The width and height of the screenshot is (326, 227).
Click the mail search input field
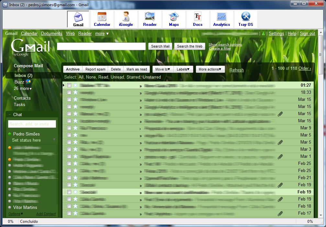pyautogui.click(x=101, y=46)
